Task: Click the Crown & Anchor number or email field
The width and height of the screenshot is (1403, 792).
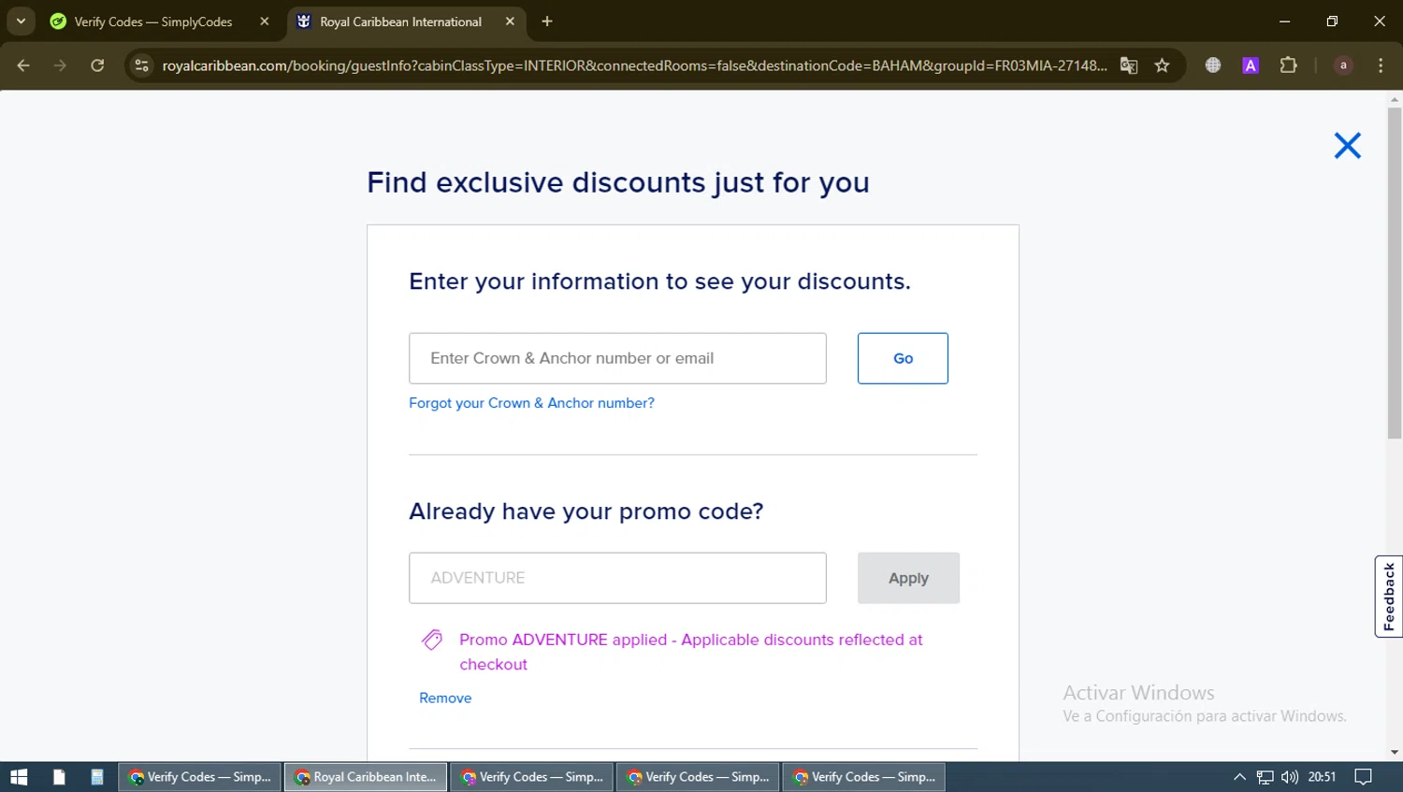Action: point(617,358)
